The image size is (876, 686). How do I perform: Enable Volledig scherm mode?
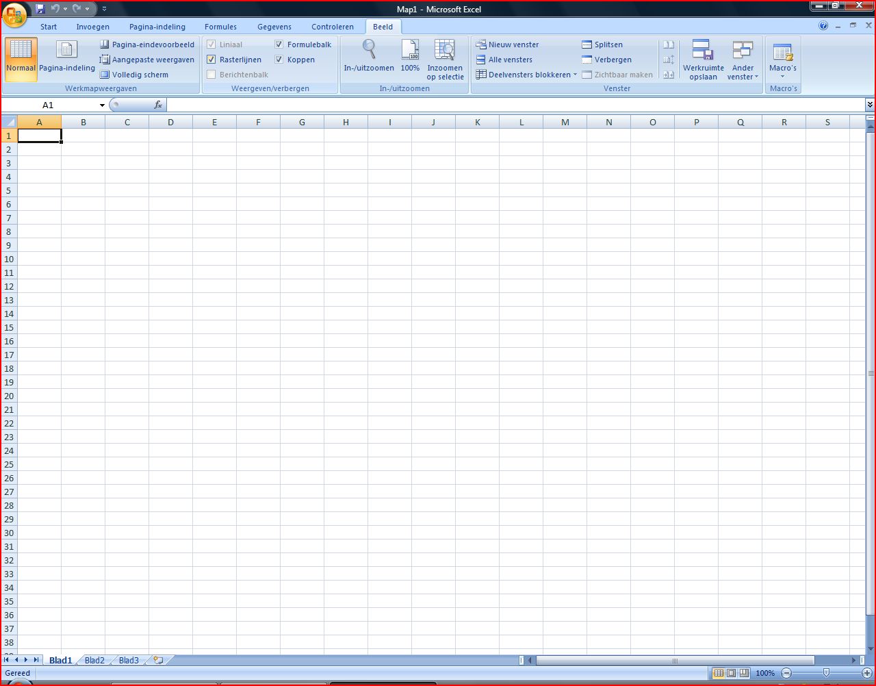pyautogui.click(x=134, y=75)
